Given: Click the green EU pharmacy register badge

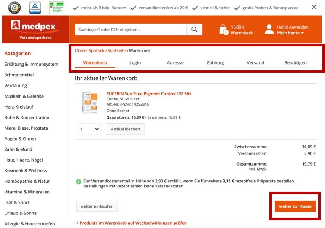Looking at the screenshot, I should point(56,8).
